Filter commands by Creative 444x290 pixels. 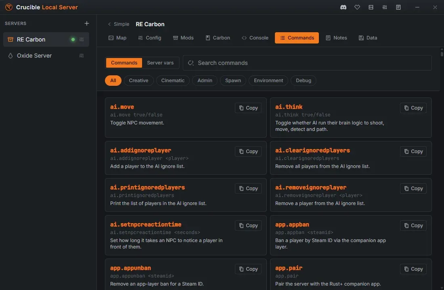[138, 81]
